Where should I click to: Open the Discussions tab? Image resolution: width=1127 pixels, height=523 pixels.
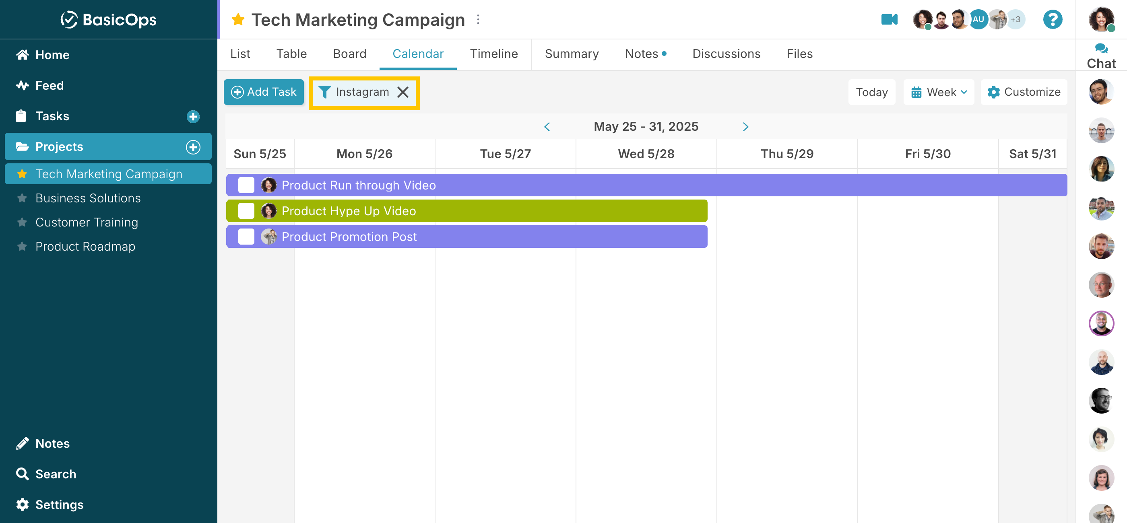[726, 54]
